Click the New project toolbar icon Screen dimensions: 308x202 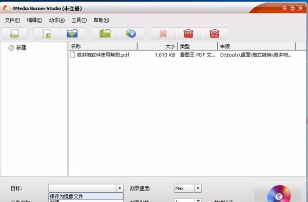point(14,33)
